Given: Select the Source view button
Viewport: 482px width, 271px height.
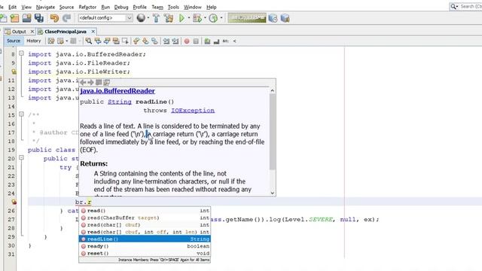Looking at the screenshot, I should click(x=14, y=41).
